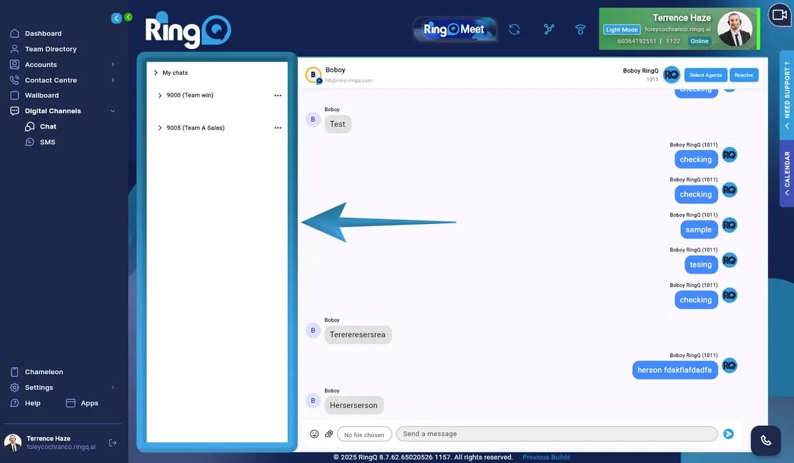Select Chat under Digital Channels
The height and width of the screenshot is (463, 794).
tap(48, 127)
